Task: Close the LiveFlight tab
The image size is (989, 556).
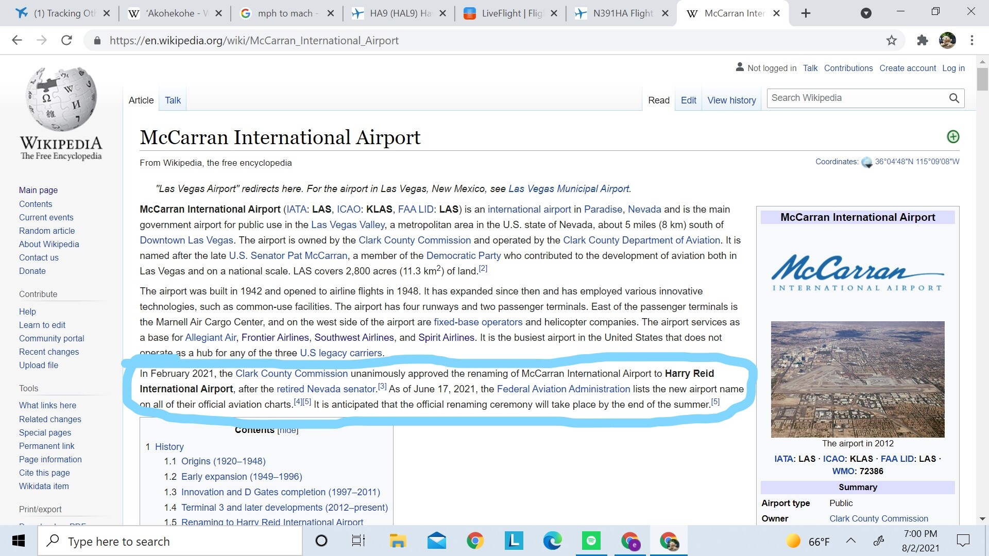Action: coord(554,13)
